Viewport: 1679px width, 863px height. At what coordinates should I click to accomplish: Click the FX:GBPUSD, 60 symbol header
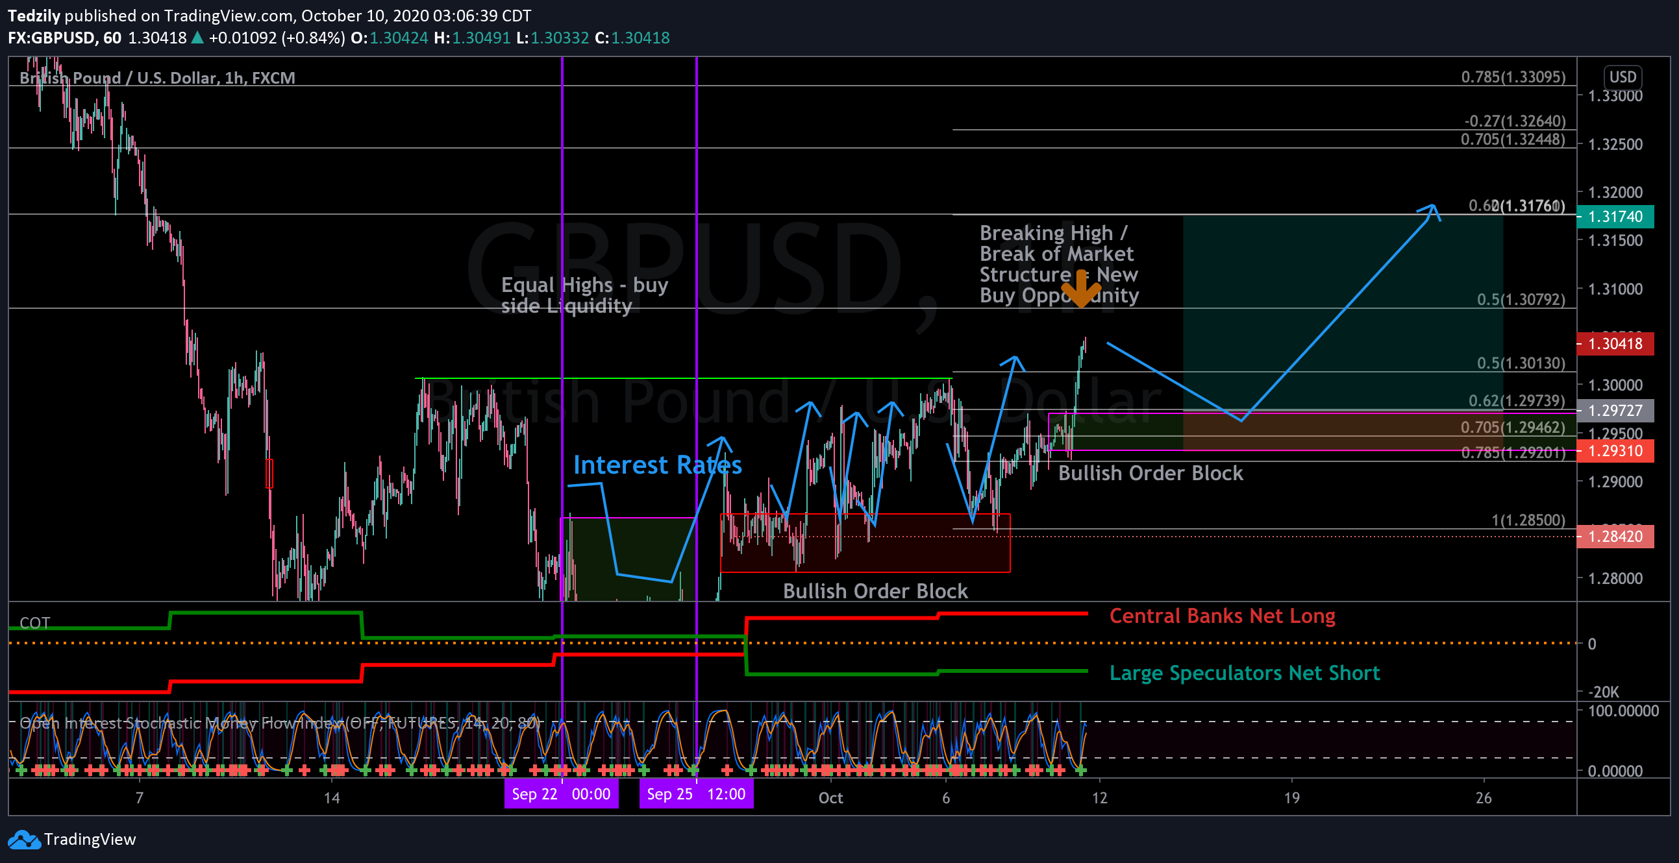(x=64, y=38)
